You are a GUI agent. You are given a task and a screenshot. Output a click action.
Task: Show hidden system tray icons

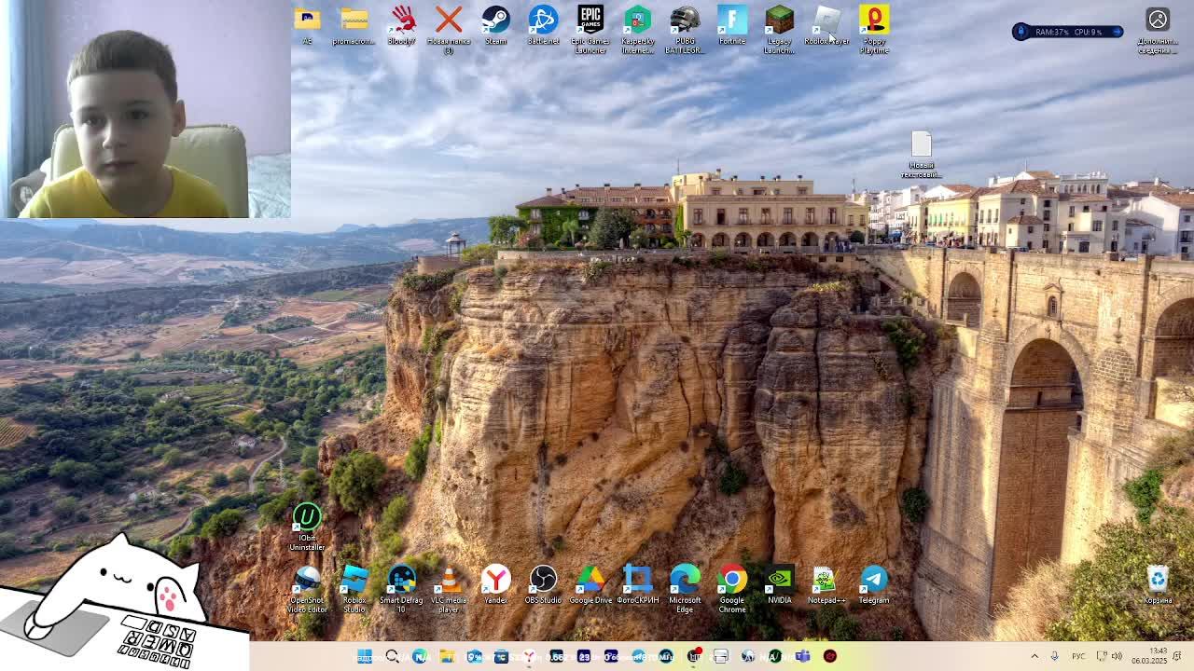click(x=1034, y=656)
